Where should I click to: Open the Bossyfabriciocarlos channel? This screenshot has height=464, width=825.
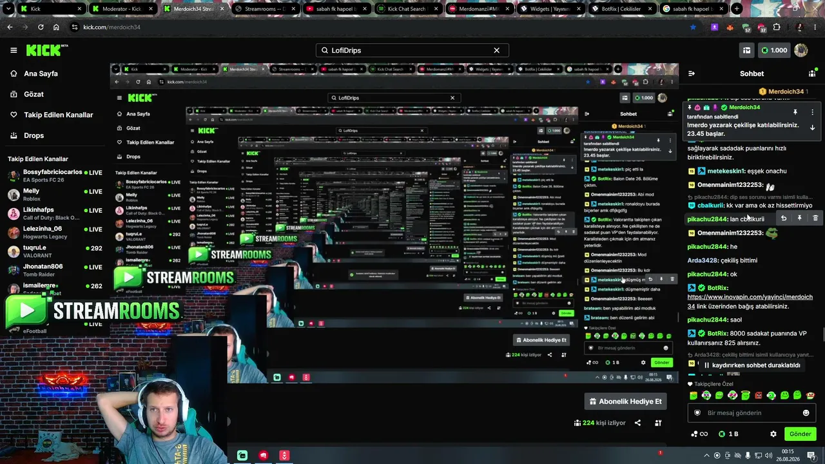coord(55,176)
